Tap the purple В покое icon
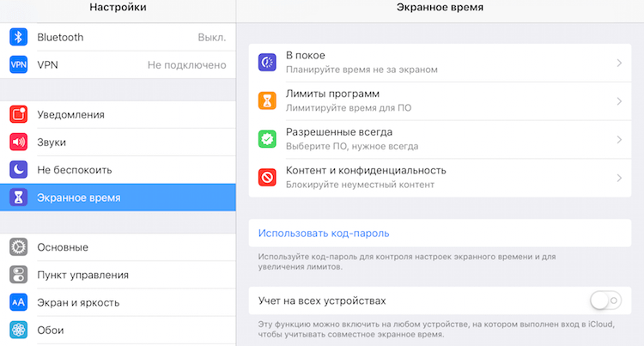 click(x=267, y=63)
